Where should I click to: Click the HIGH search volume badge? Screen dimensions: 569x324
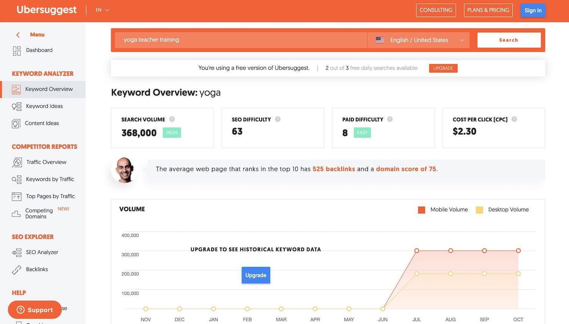pyautogui.click(x=172, y=133)
